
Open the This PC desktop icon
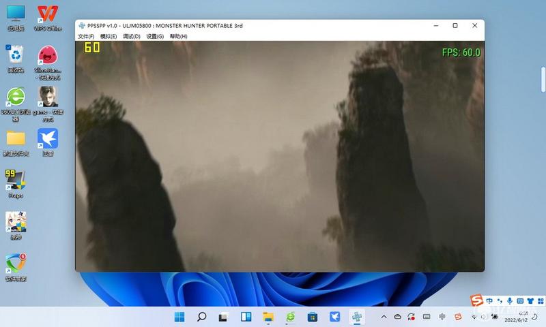[16, 18]
